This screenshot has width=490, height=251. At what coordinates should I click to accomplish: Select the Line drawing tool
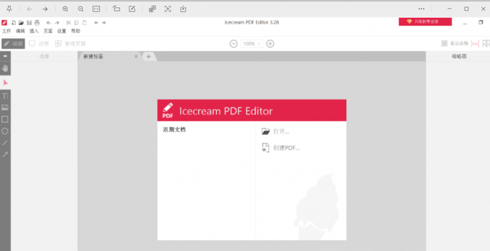pos(5,142)
